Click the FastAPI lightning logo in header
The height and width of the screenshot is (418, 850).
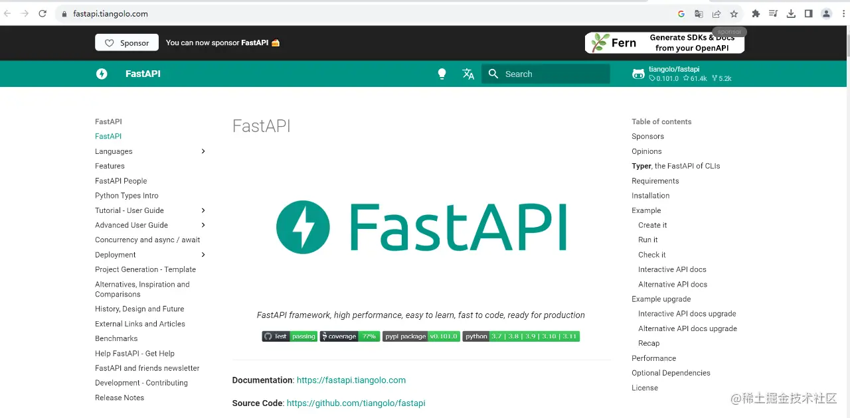102,74
